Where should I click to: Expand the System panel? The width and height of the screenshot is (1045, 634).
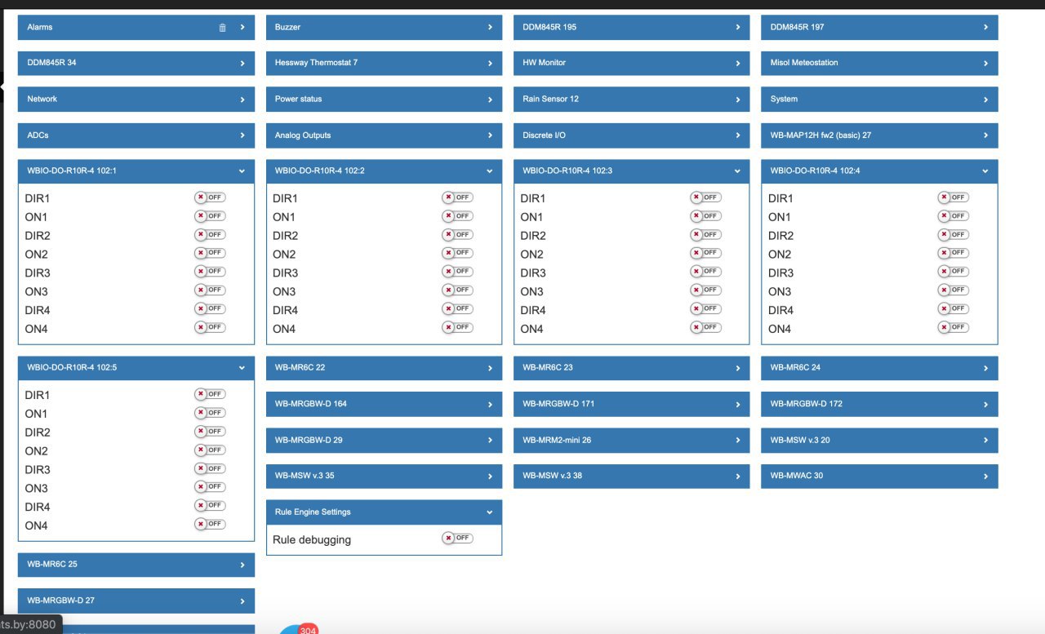(x=879, y=99)
